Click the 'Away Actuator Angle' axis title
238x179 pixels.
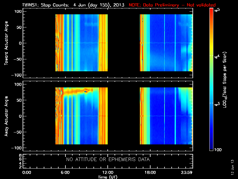pyautogui.click(x=6, y=116)
